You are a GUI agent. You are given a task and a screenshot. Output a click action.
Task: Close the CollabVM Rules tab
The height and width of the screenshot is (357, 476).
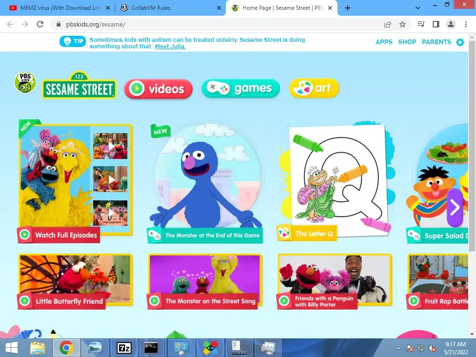tap(219, 8)
